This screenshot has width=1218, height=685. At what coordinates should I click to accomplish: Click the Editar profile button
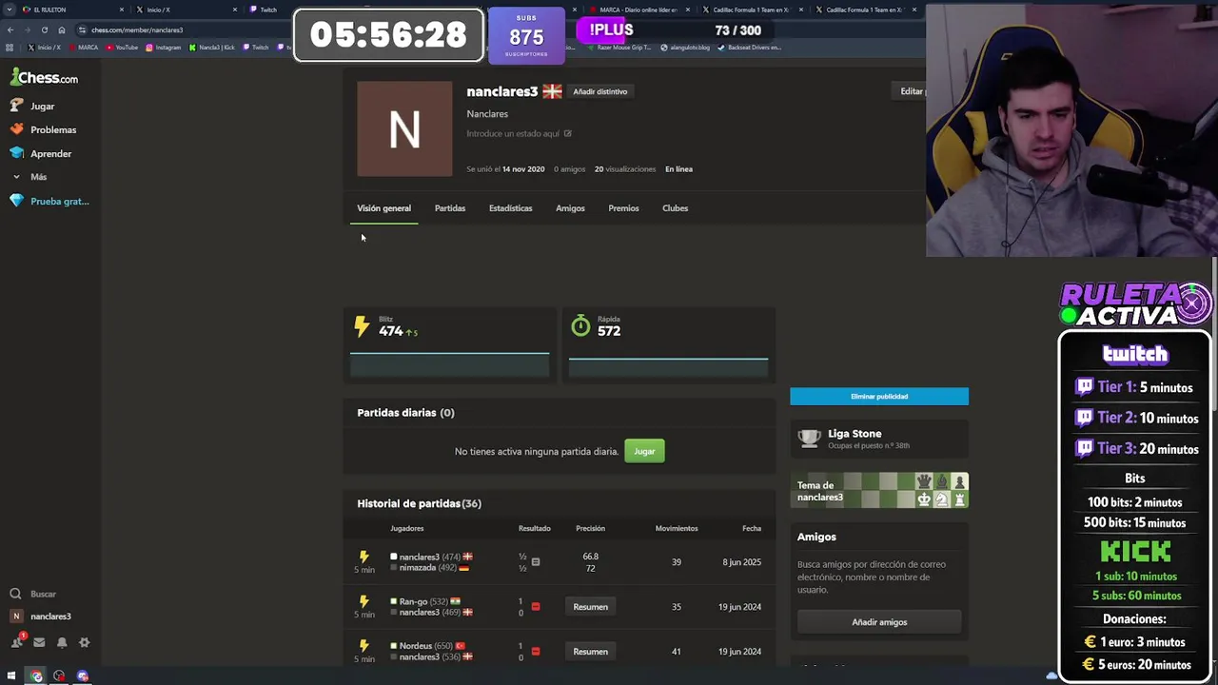[912, 91]
